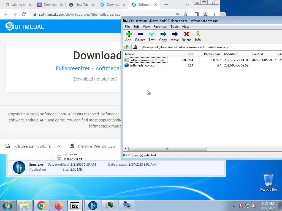Click the Sims.exe icon in Explorer details pane
Viewport: 282px width, 211px height.
point(19,167)
